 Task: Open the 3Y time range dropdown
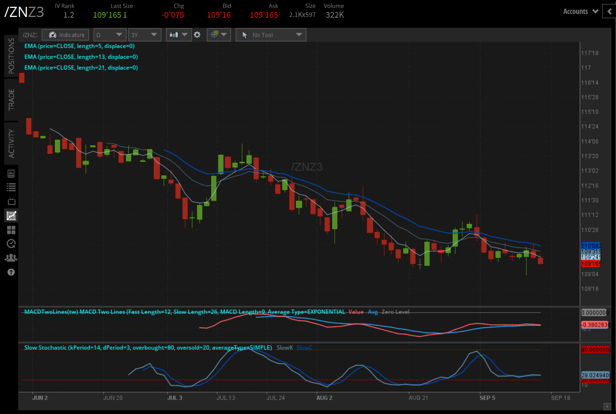pyautogui.click(x=145, y=35)
